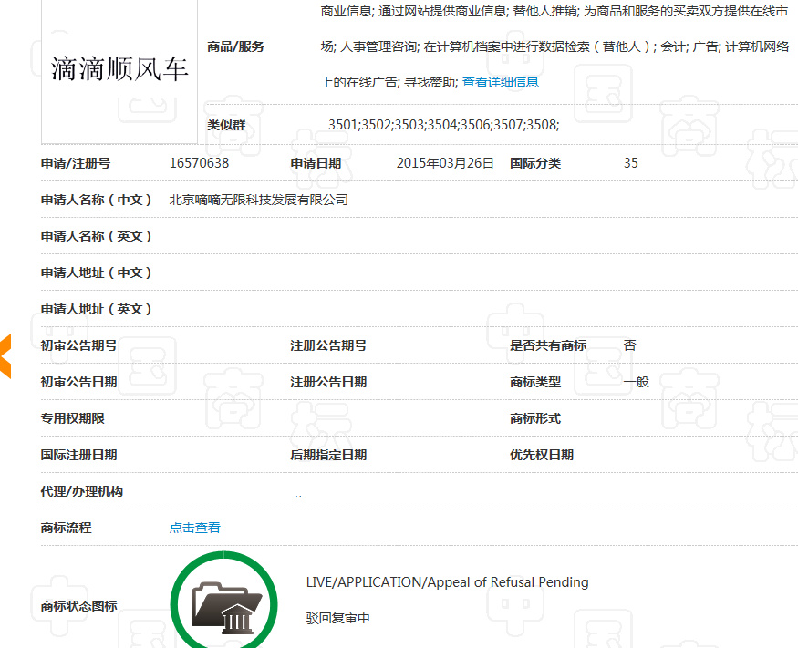Click the 申请人名称（英文）label
Screen dimensions: 798x648
coord(96,236)
